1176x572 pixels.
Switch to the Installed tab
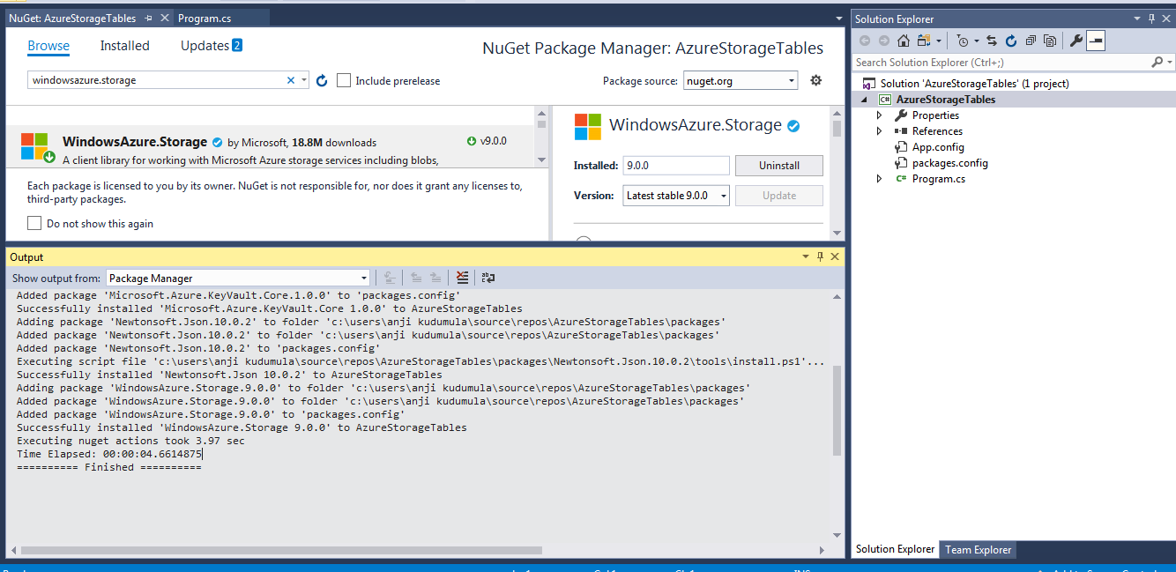click(124, 45)
